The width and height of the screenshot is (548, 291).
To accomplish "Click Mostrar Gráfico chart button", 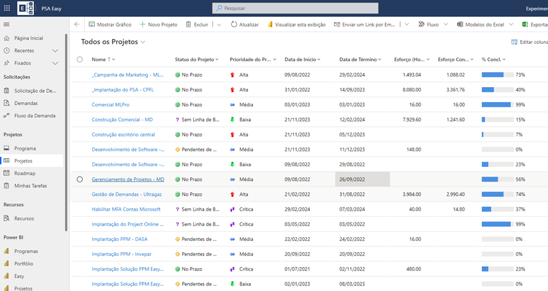I will coord(110,25).
